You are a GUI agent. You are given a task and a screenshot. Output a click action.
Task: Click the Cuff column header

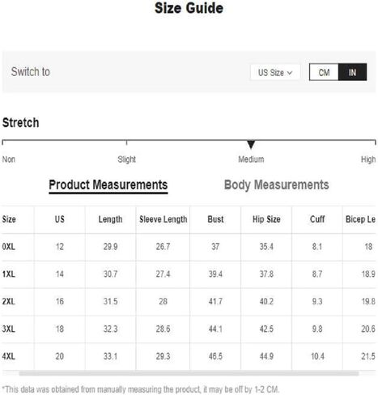(317, 219)
